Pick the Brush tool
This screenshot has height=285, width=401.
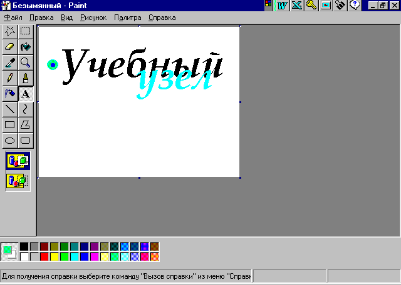26,78
